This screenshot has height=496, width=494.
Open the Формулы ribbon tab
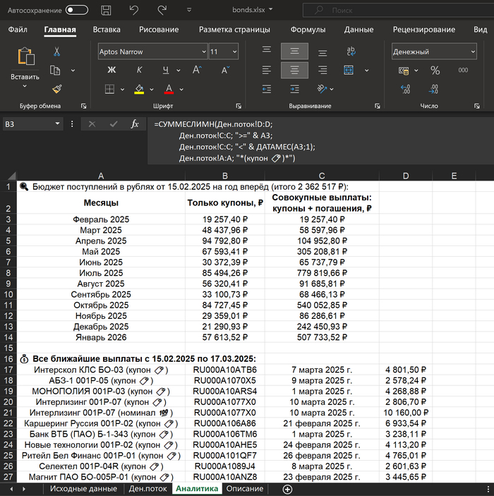pos(308,30)
